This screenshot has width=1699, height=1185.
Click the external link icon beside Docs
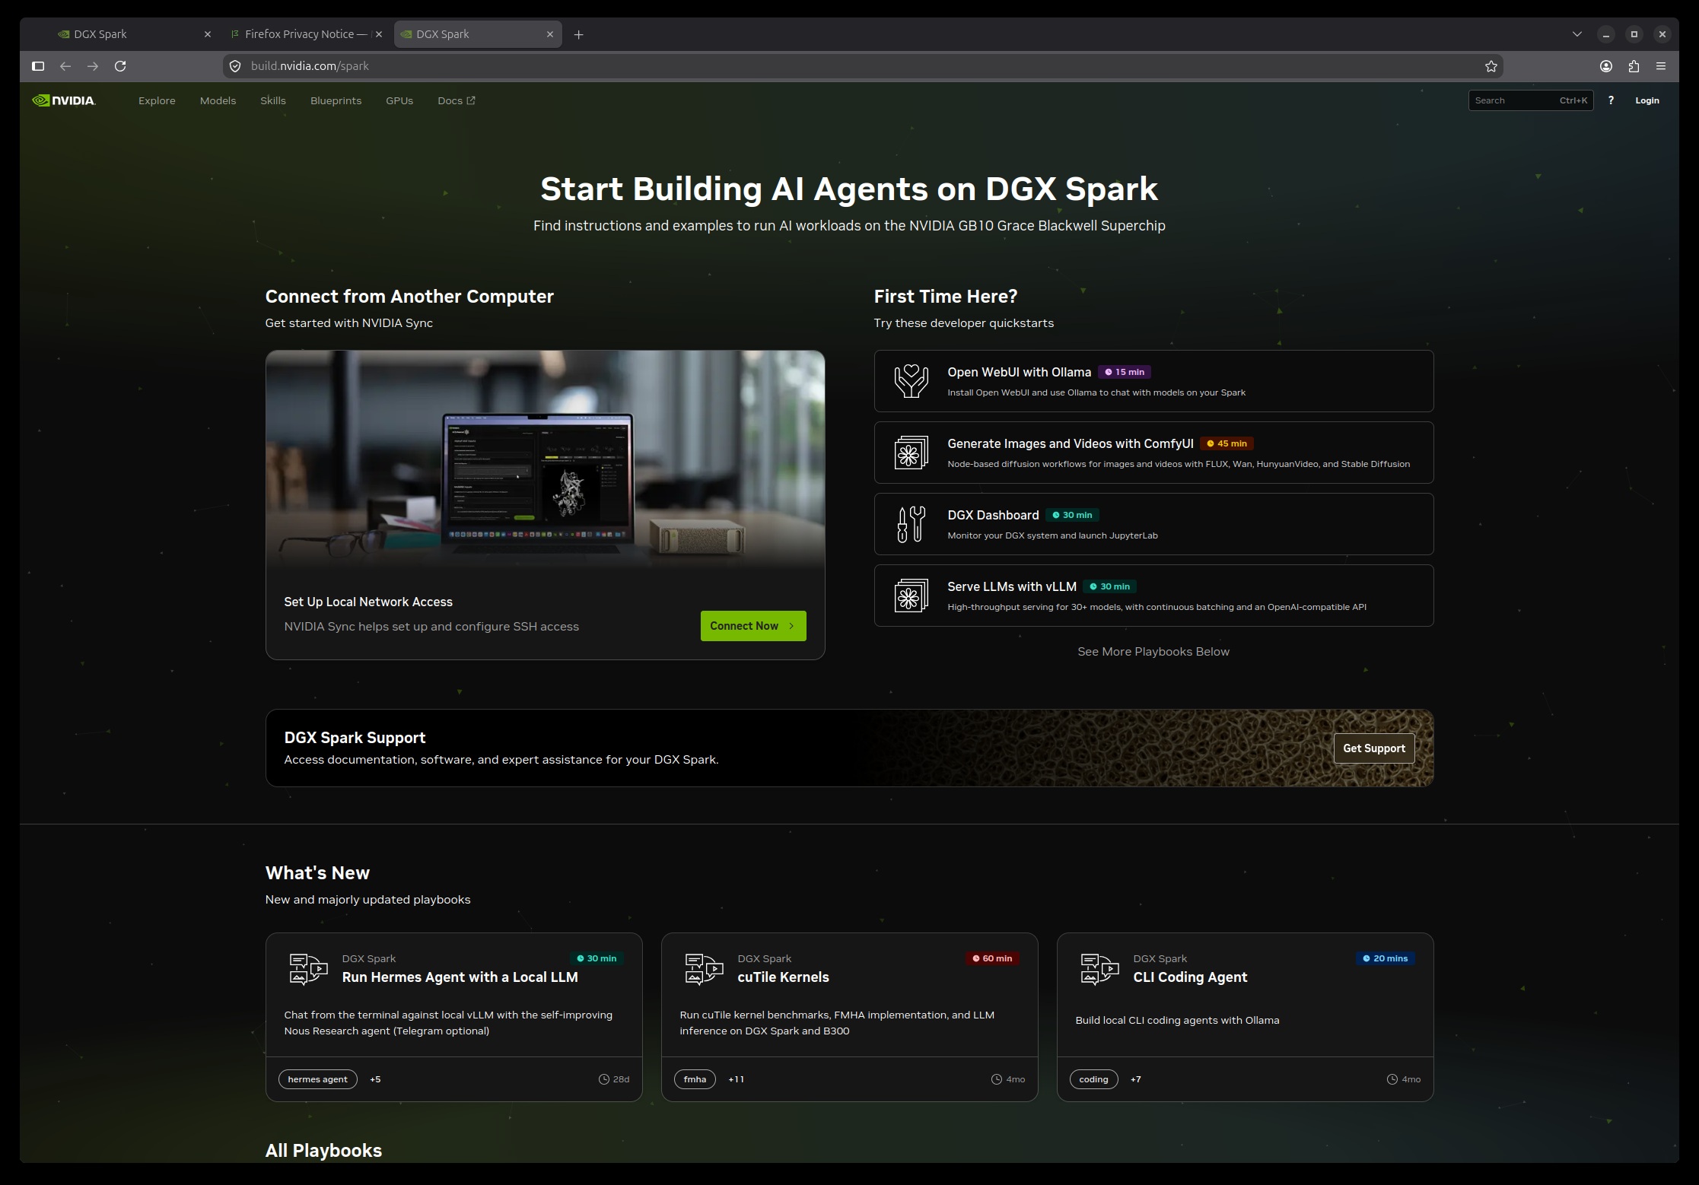471,100
